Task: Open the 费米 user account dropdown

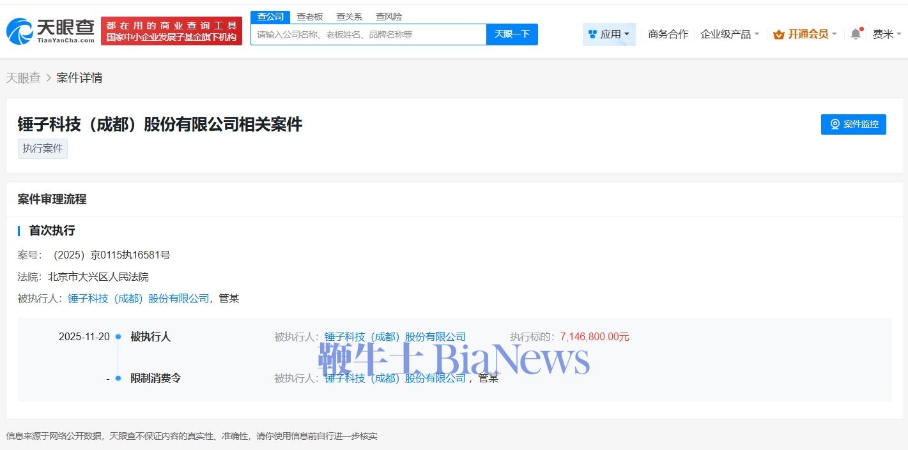Action: (x=886, y=34)
